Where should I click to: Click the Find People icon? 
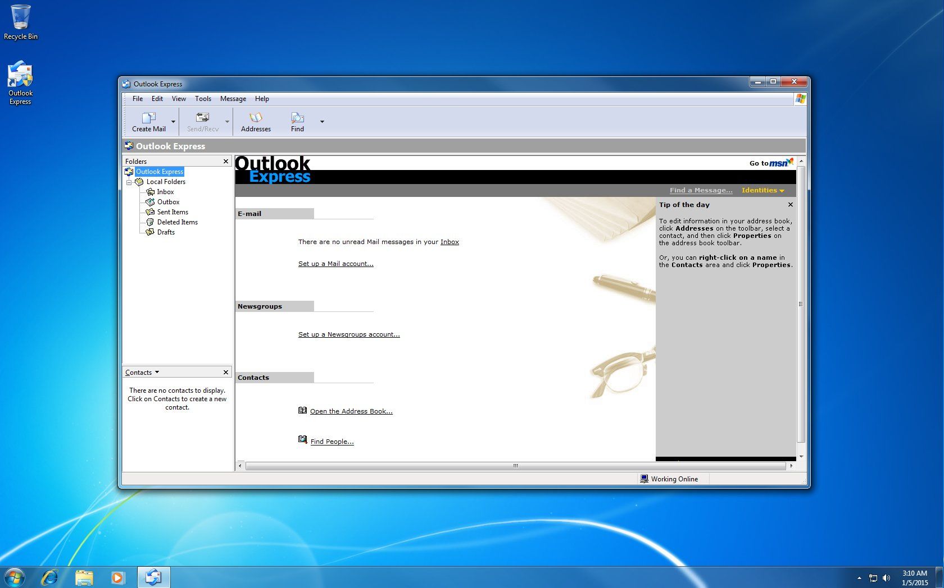pyautogui.click(x=303, y=440)
